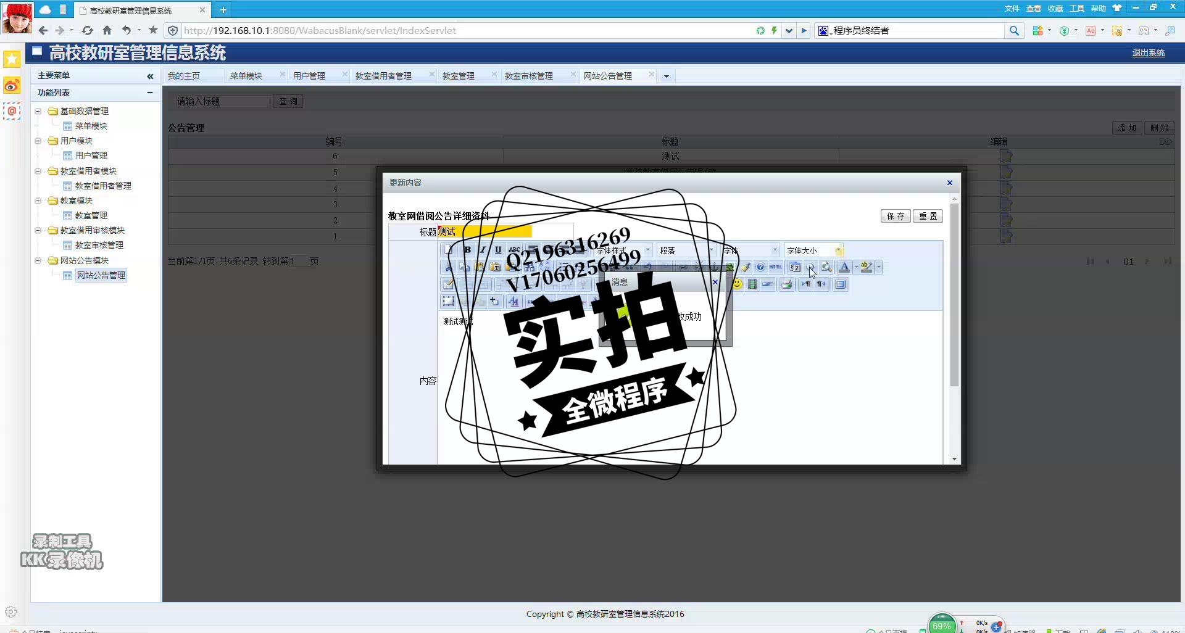The height and width of the screenshot is (633, 1185).
Task: Click the paste as plain text icon
Action: 495,267
